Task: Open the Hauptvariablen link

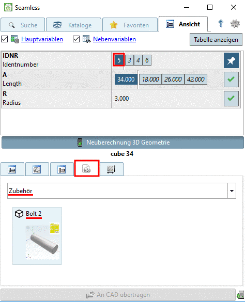Action: click(42, 39)
